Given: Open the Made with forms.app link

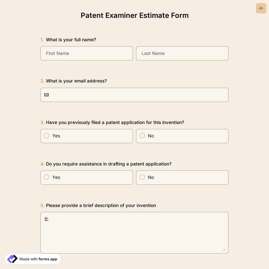Looking at the screenshot, I should point(38,259).
